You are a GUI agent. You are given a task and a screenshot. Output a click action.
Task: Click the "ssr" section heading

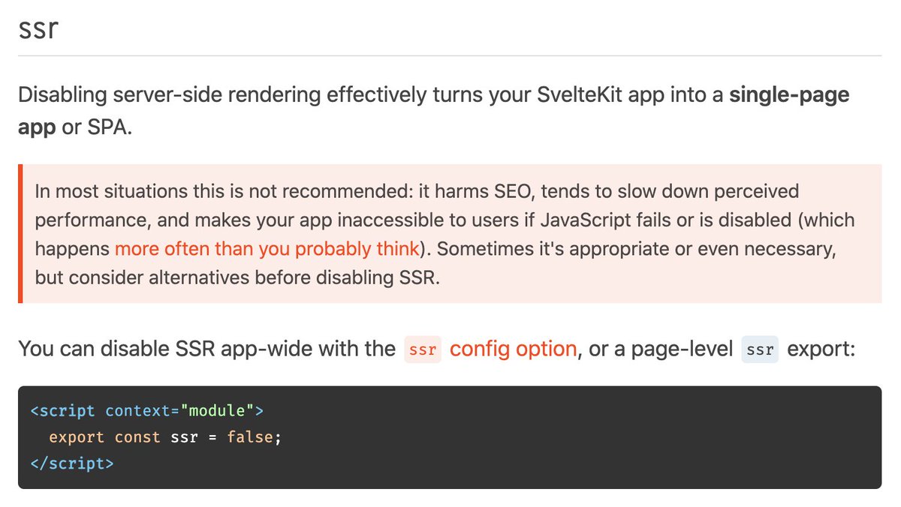click(x=38, y=30)
